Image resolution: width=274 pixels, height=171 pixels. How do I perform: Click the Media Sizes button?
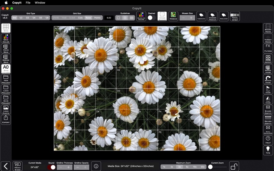[x=18, y=166]
